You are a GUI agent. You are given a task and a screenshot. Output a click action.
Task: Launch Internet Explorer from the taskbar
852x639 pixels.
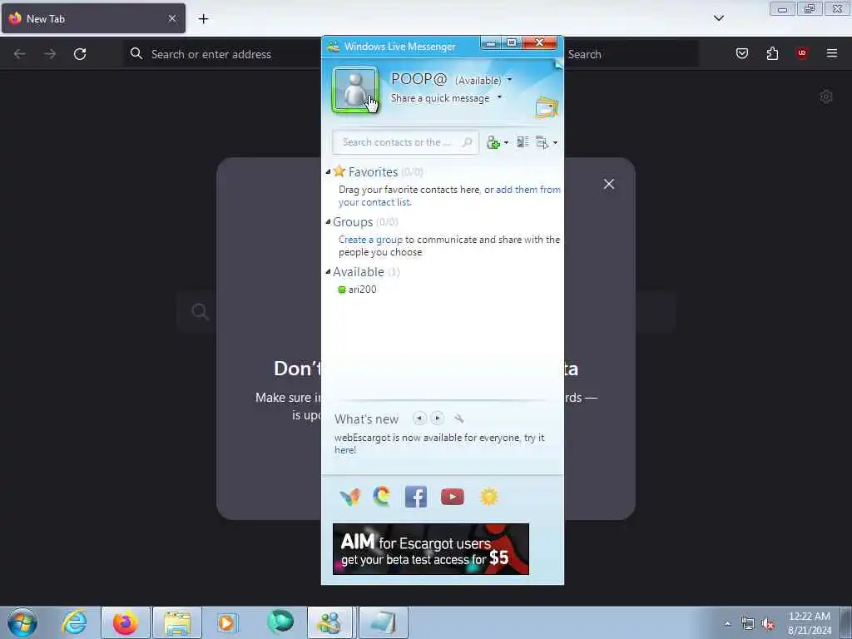[x=74, y=622]
